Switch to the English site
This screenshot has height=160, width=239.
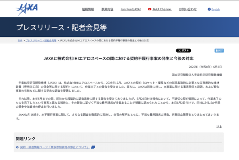coord(215,10)
